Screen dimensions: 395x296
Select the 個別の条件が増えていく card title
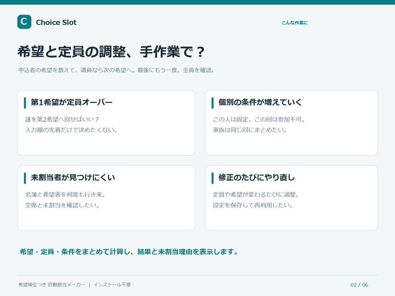[260, 102]
